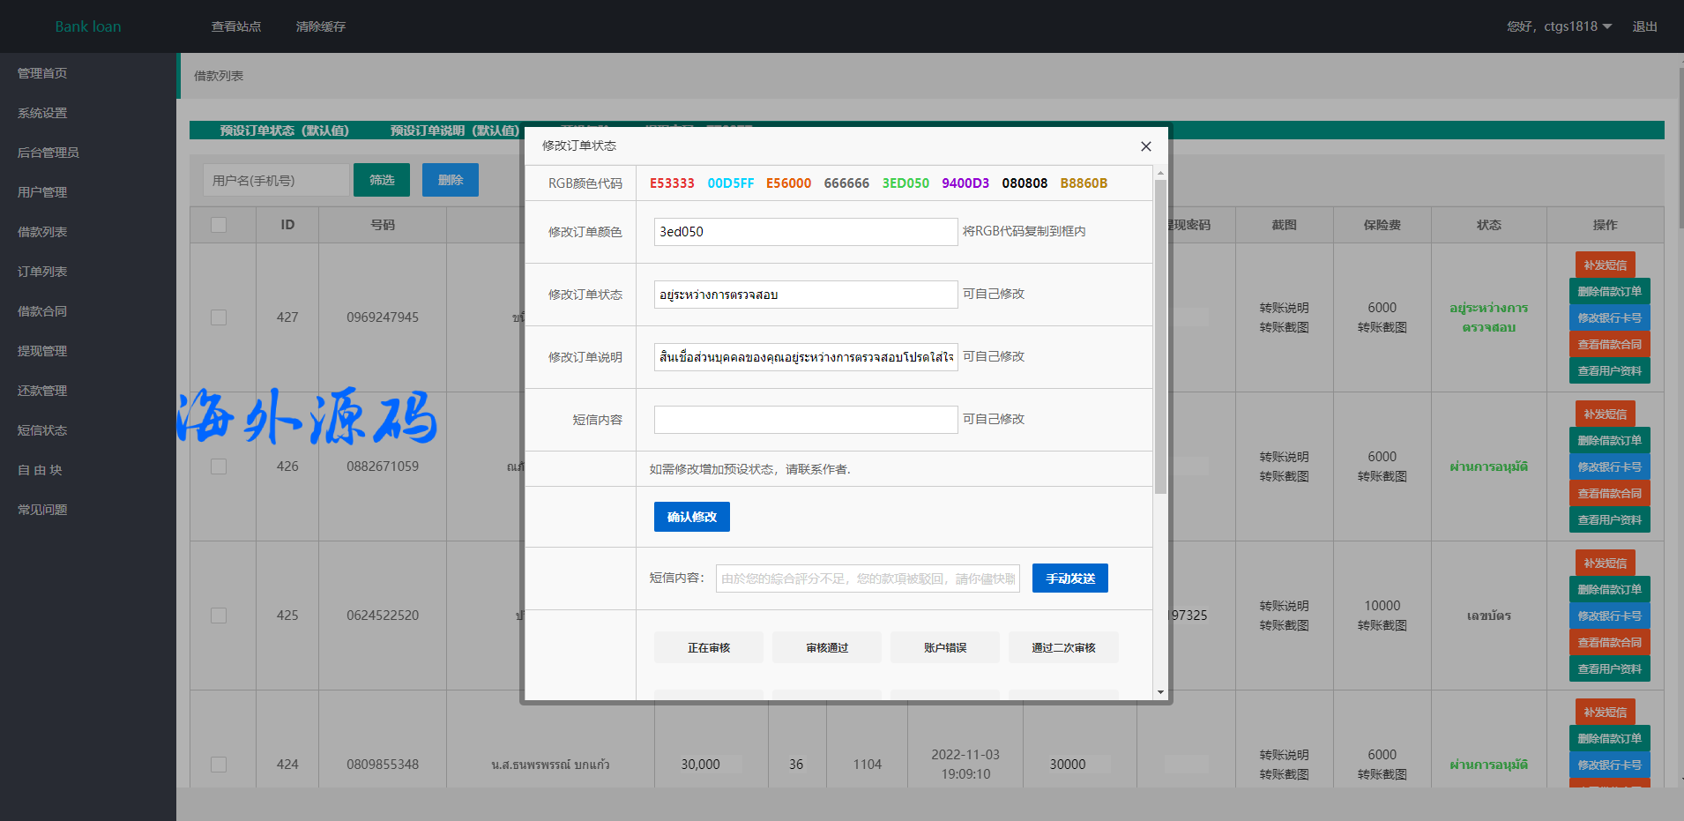The image size is (1684, 821).
Task: Open 清除缓存 in the top menu
Action: click(321, 26)
